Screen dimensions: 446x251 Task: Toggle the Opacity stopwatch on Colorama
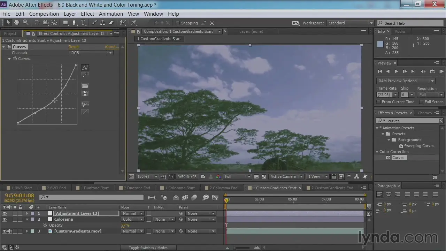click(45, 225)
